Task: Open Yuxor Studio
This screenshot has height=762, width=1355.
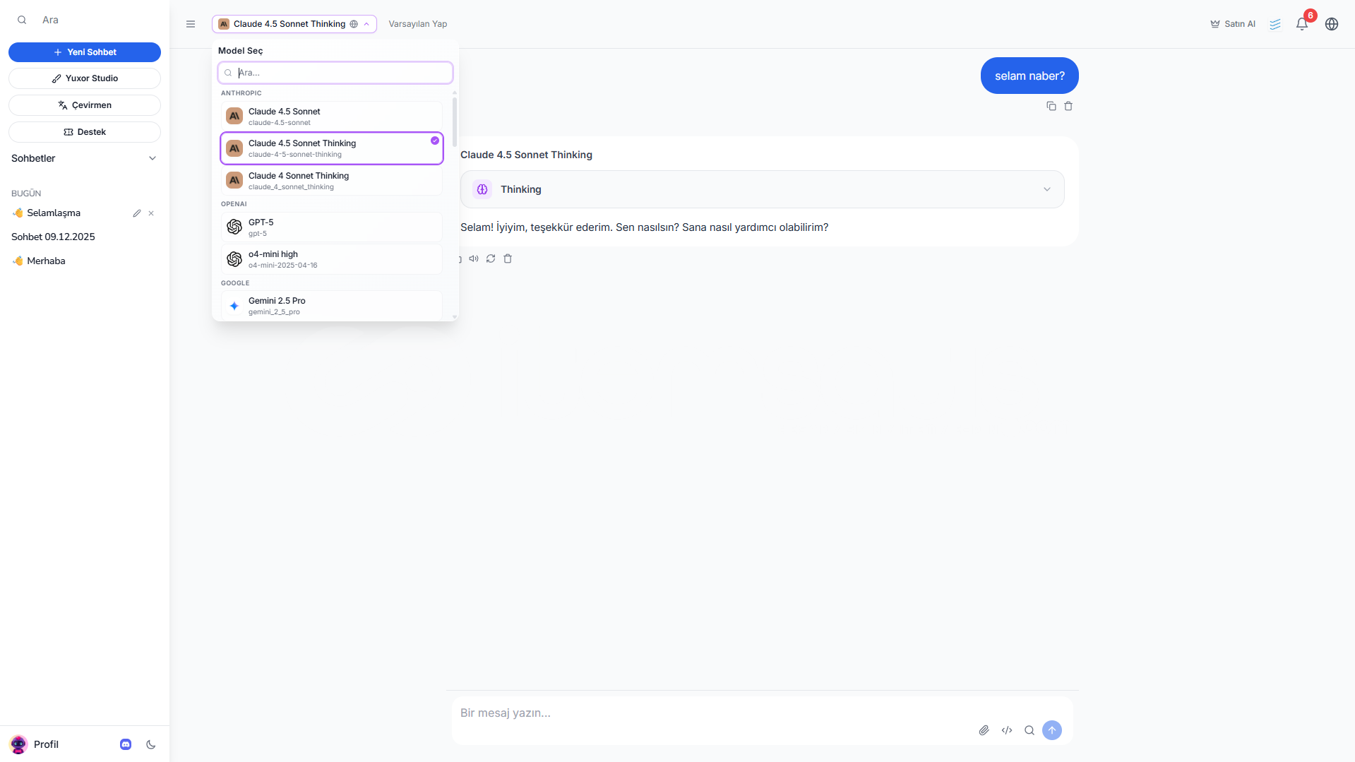Action: (85, 78)
